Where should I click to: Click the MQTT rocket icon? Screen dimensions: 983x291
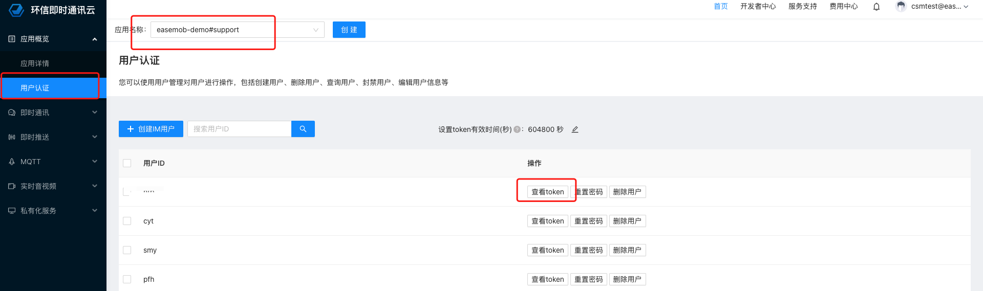click(x=12, y=162)
